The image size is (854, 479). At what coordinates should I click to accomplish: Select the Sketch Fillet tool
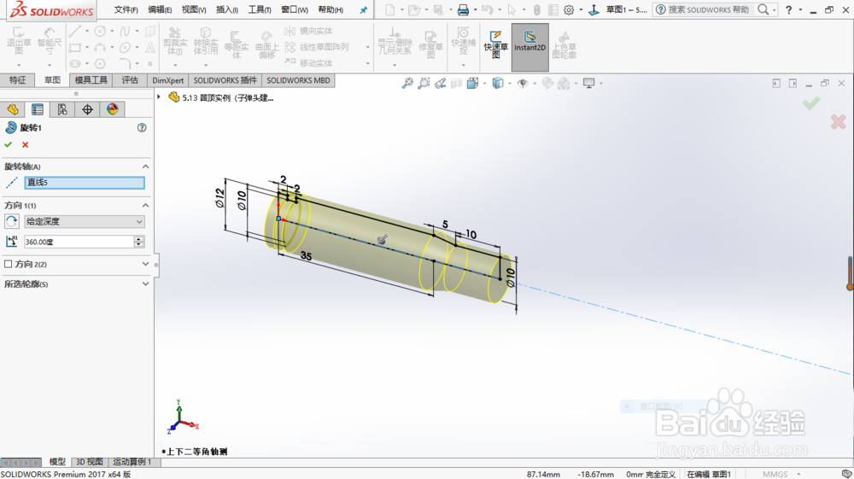[126, 64]
